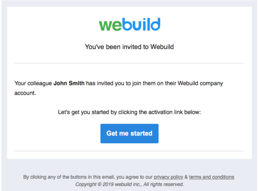Open the privacy policy link
This screenshot has height=191, width=258.
coord(168,177)
